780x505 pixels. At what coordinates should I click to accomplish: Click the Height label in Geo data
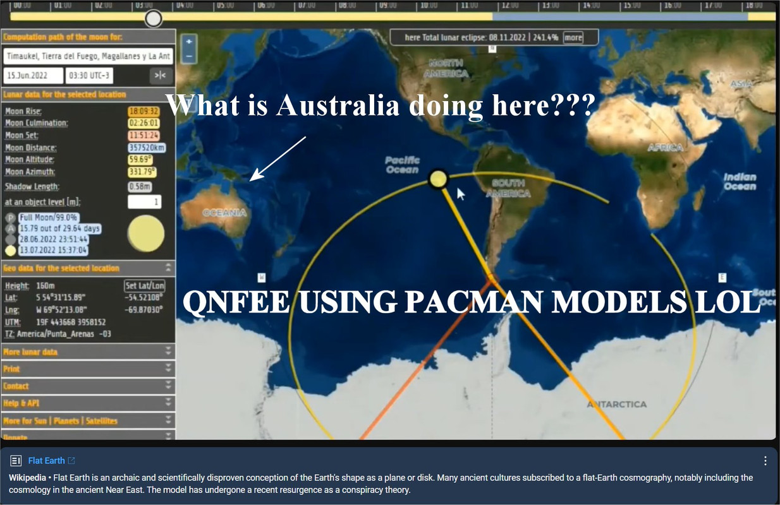coord(17,286)
